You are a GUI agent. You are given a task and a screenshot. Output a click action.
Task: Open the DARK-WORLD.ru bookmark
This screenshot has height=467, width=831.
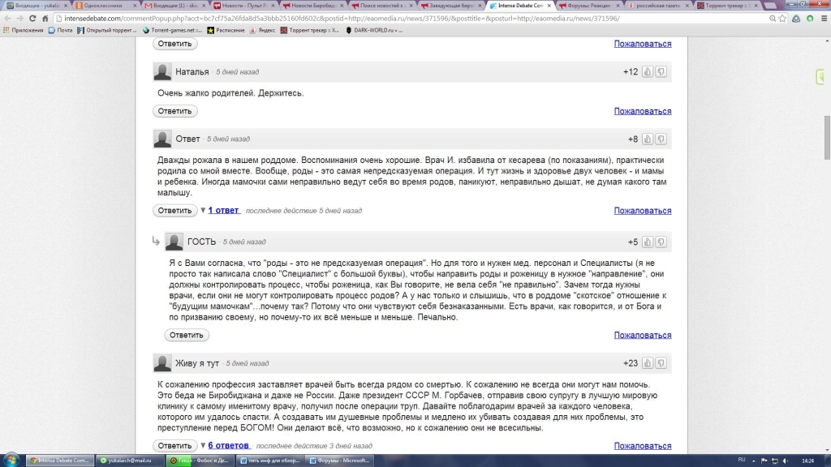pos(373,30)
